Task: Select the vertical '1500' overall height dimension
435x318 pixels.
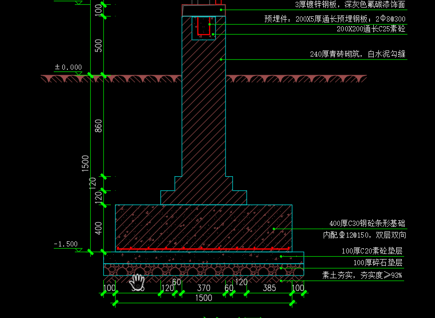Action: pos(85,163)
